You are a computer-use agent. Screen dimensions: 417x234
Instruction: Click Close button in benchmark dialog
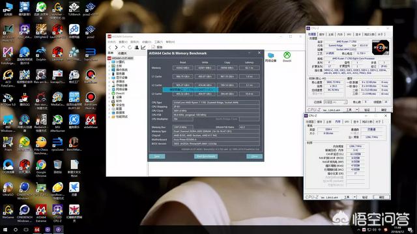[x=255, y=156]
